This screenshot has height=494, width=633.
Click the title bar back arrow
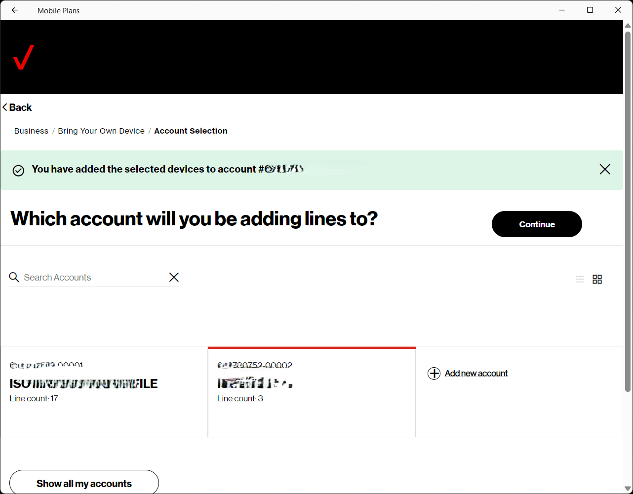[15, 10]
